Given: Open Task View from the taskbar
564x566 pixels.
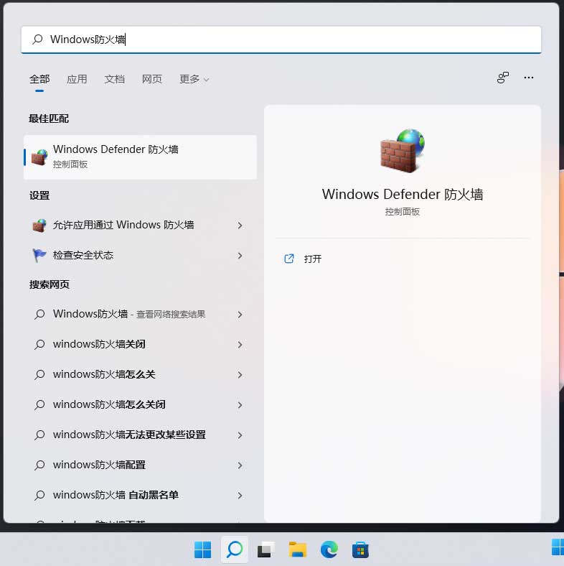Looking at the screenshot, I should coord(265,550).
